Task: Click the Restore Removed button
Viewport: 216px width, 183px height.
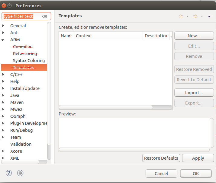Action: [x=194, y=69]
